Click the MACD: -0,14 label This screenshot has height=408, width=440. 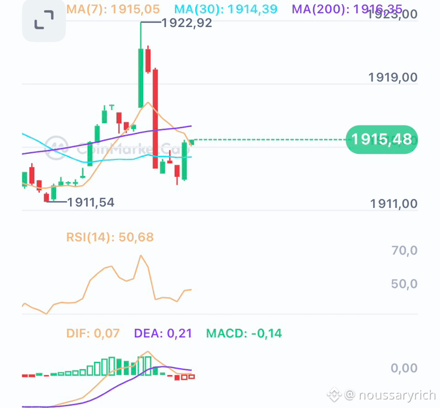point(244,333)
